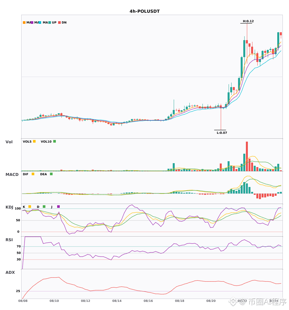The image size is (289, 310).
Task: Click the UP legend text
Action: [54, 23]
